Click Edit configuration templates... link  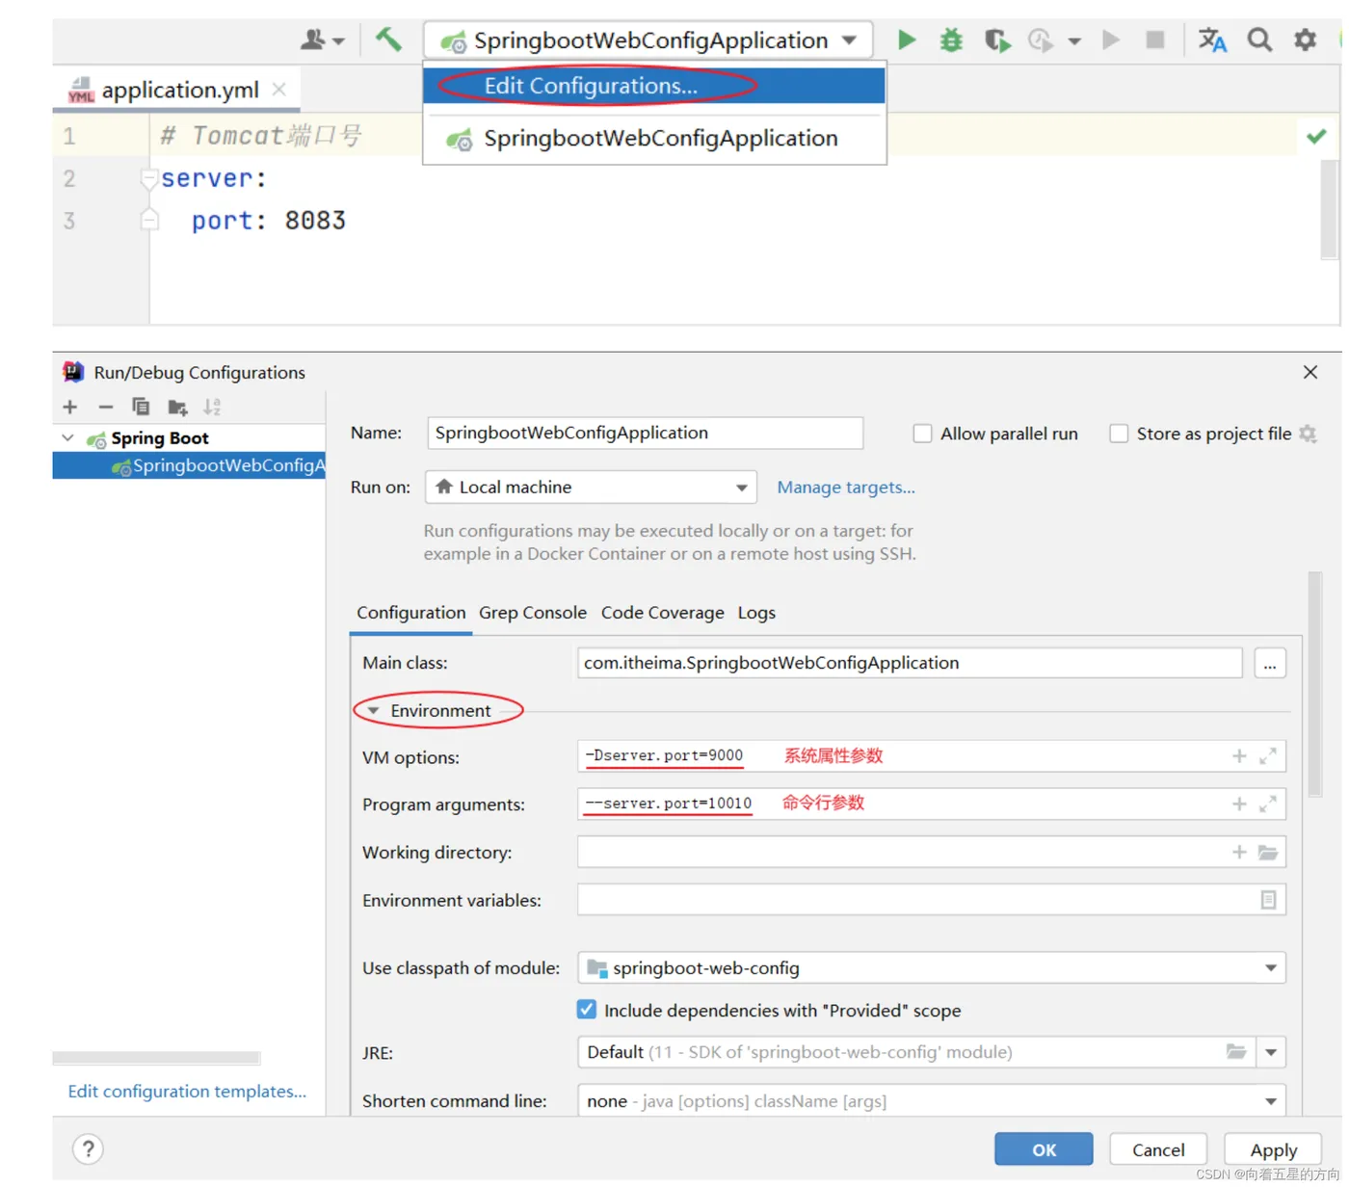click(187, 1092)
